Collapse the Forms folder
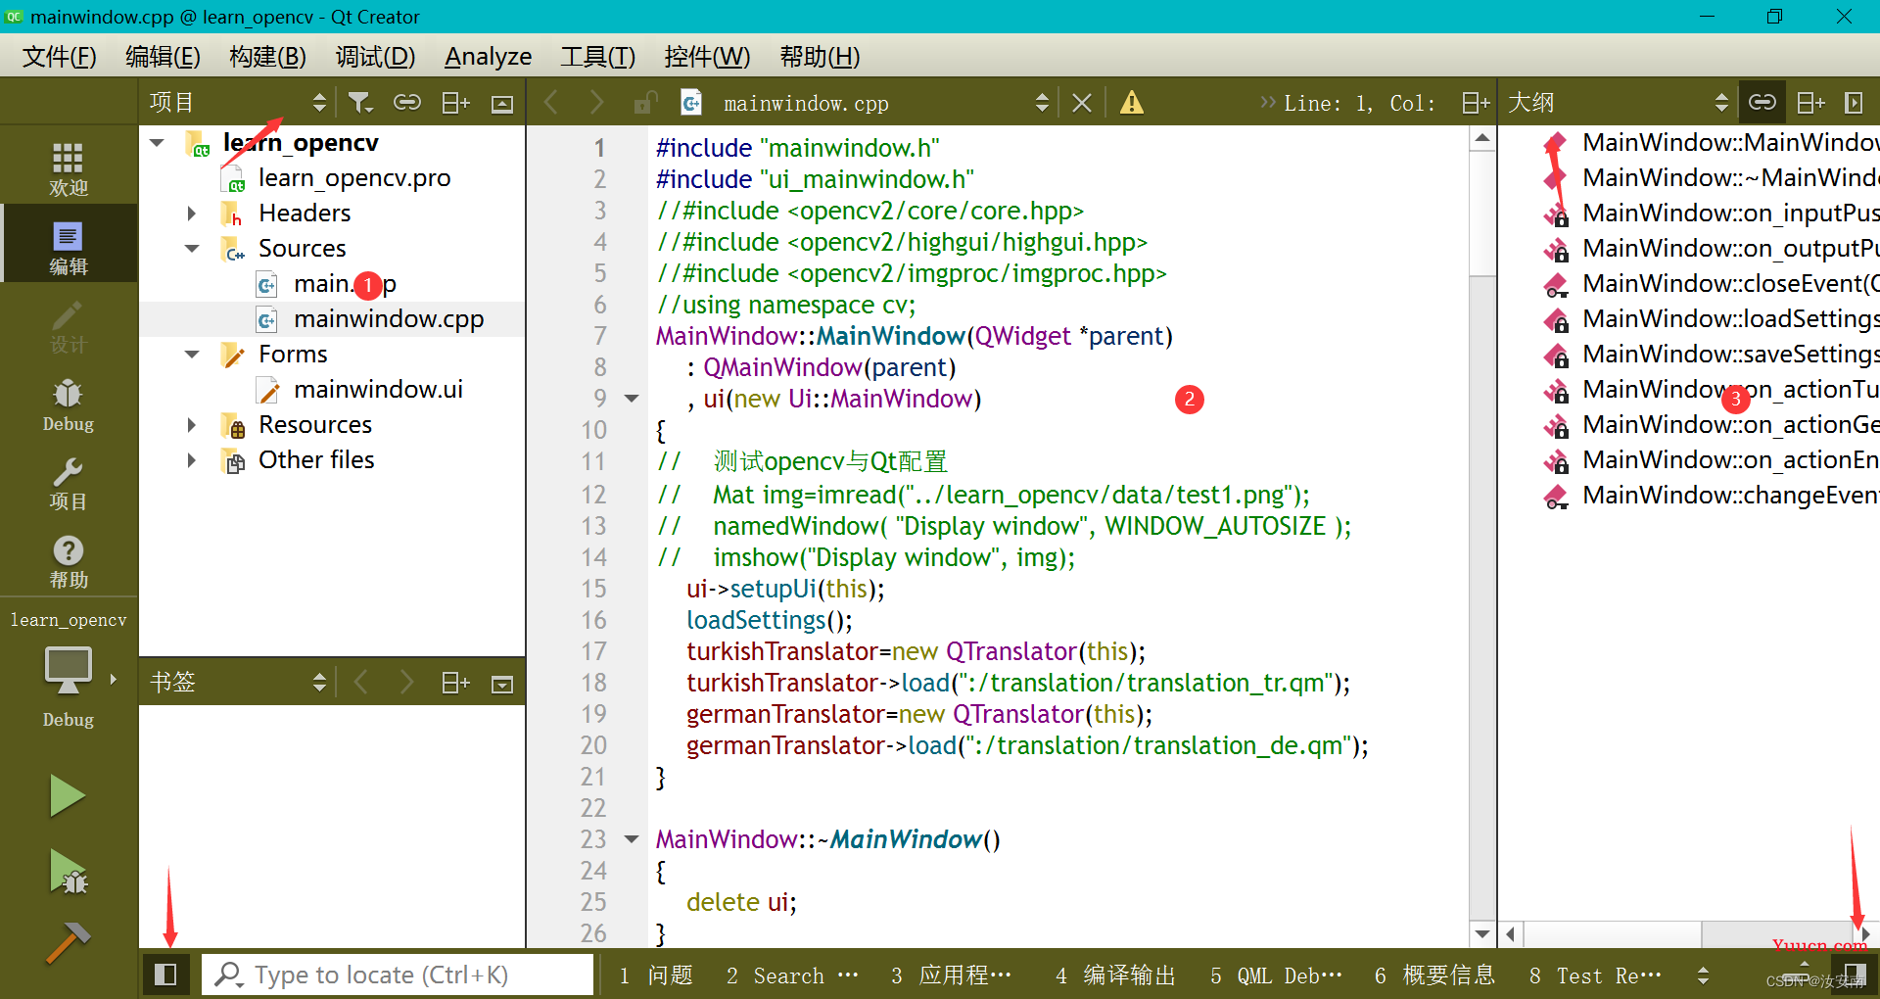 pos(192,355)
